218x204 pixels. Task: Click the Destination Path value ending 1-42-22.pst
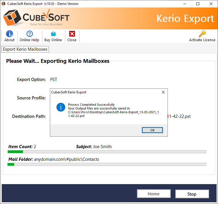point(179,116)
